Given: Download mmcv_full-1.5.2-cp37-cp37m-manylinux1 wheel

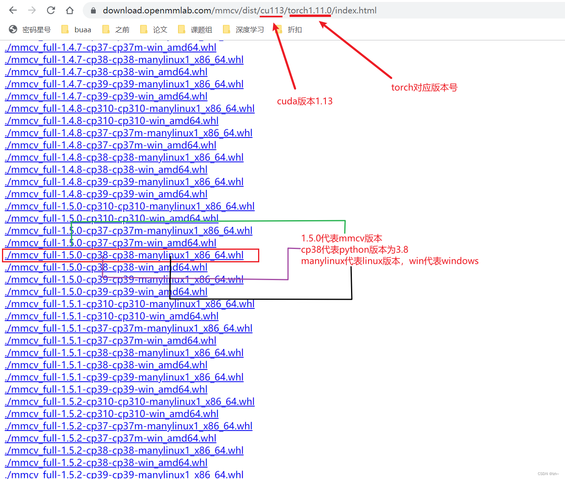Looking at the screenshot, I should 129,426.
